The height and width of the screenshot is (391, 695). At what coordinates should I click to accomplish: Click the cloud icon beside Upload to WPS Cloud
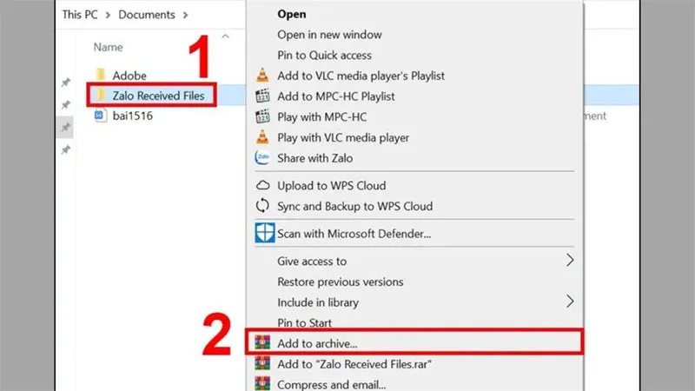(x=263, y=185)
